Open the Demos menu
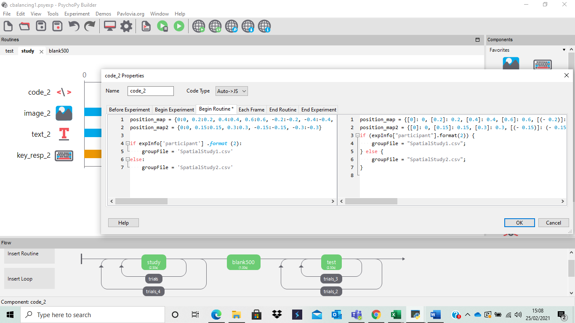Screen dimensions: 575x323 coord(103,14)
